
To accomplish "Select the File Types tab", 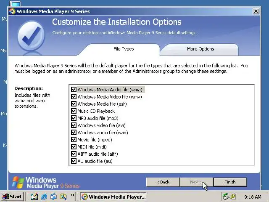I will pos(124,49).
